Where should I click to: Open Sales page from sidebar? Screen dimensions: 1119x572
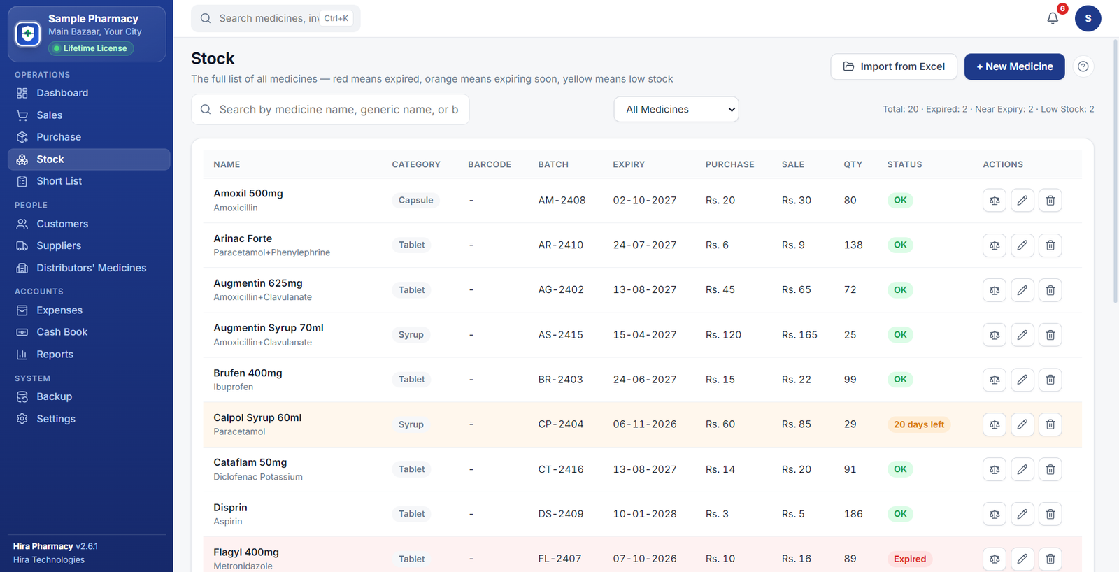pyautogui.click(x=89, y=115)
